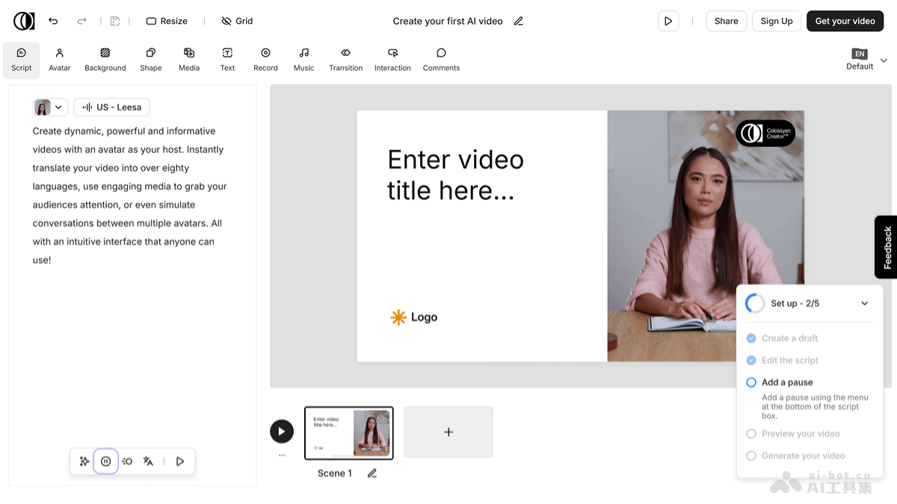The width and height of the screenshot is (897, 504).
Task: Open the Avatar tab
Action: 60,60
